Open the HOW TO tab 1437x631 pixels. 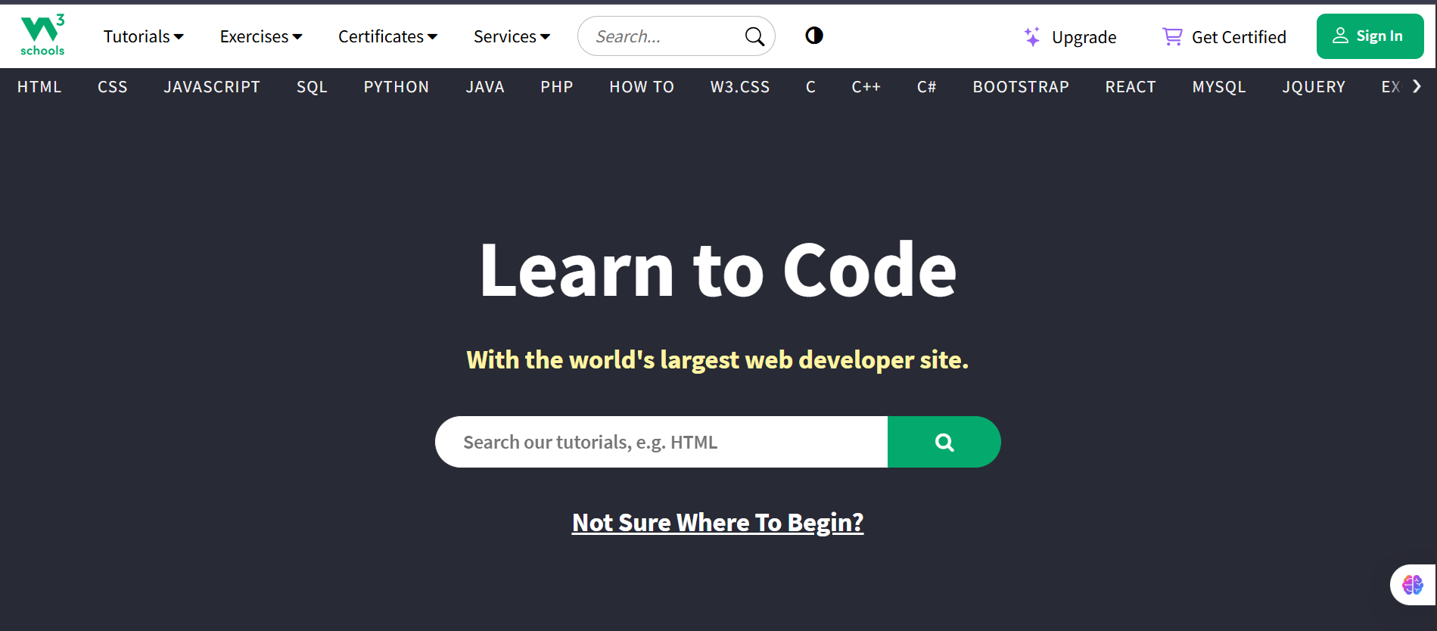(x=642, y=87)
